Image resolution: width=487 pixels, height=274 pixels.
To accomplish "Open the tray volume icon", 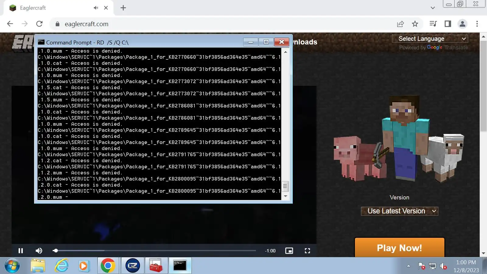I will tap(443, 266).
